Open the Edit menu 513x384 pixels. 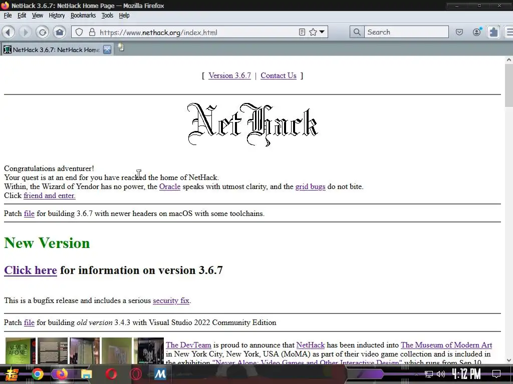(x=22, y=15)
